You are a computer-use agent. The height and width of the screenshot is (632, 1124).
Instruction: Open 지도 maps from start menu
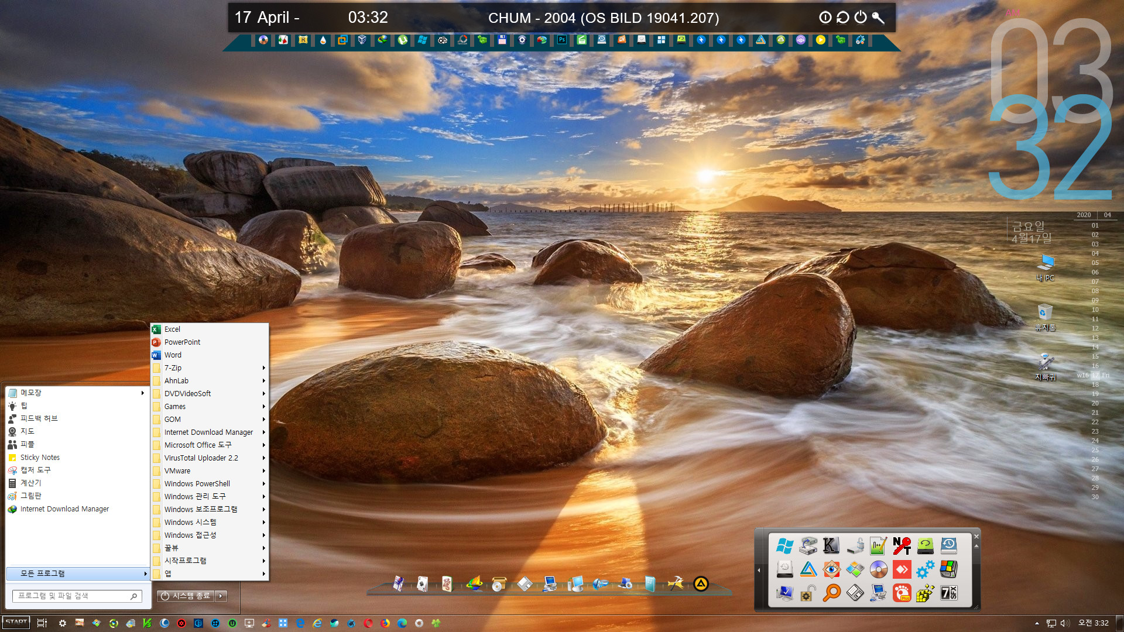pos(77,432)
